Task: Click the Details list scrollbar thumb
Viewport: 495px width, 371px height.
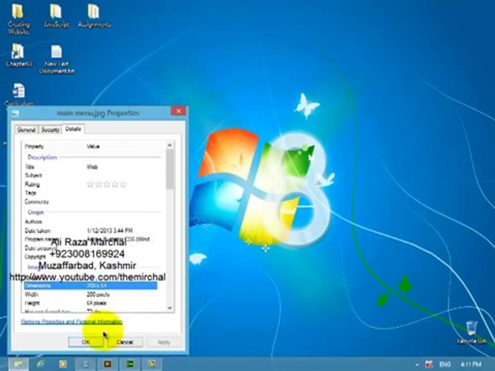Action: click(x=170, y=170)
